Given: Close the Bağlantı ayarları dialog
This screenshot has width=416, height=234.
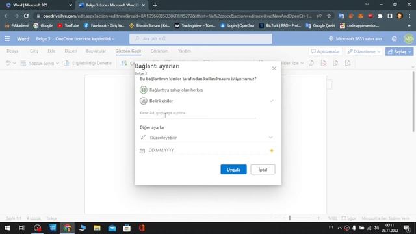Looking at the screenshot, I should (274, 68).
